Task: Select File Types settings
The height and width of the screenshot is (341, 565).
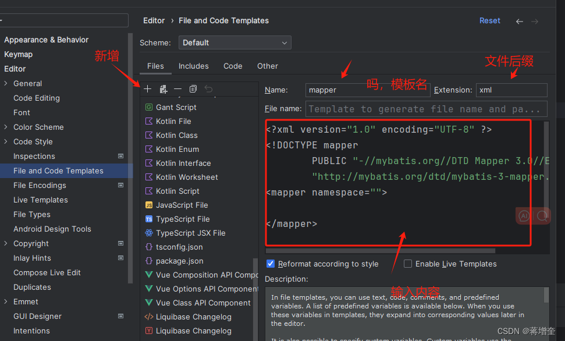Action: pos(31,215)
